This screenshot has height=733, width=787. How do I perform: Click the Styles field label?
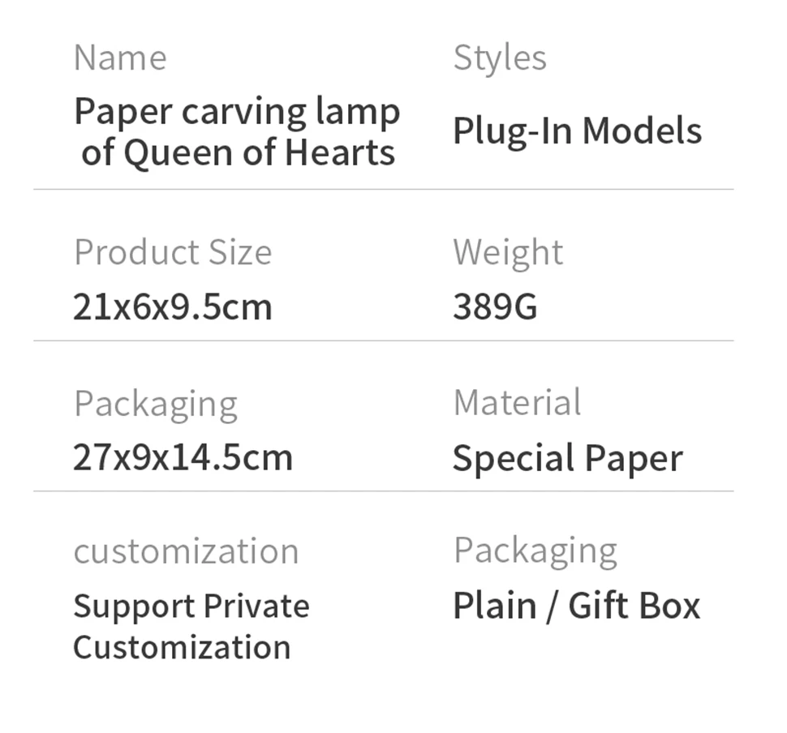tap(500, 58)
